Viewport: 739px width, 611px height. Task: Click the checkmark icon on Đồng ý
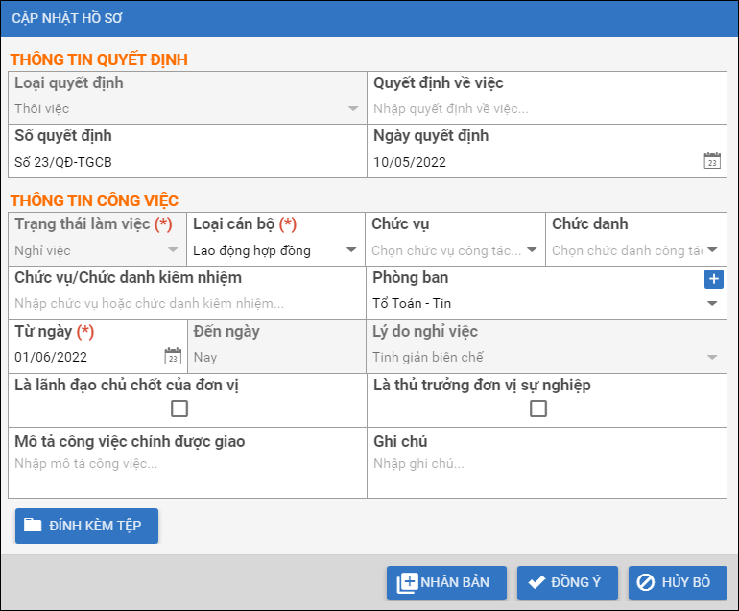tap(536, 582)
